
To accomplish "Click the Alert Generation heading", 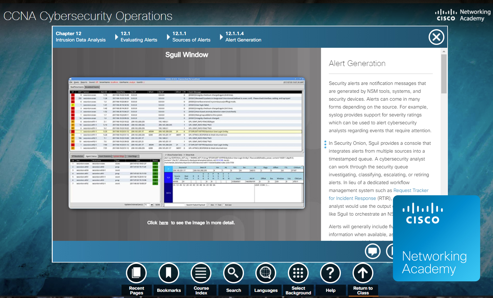I will (x=357, y=63).
